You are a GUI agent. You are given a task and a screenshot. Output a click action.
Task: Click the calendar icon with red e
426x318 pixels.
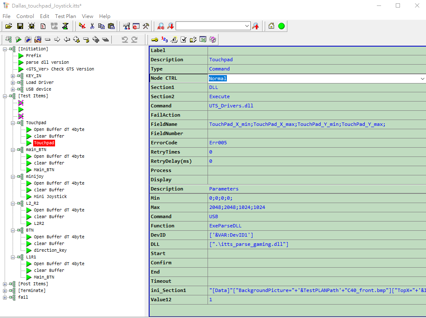click(136, 26)
